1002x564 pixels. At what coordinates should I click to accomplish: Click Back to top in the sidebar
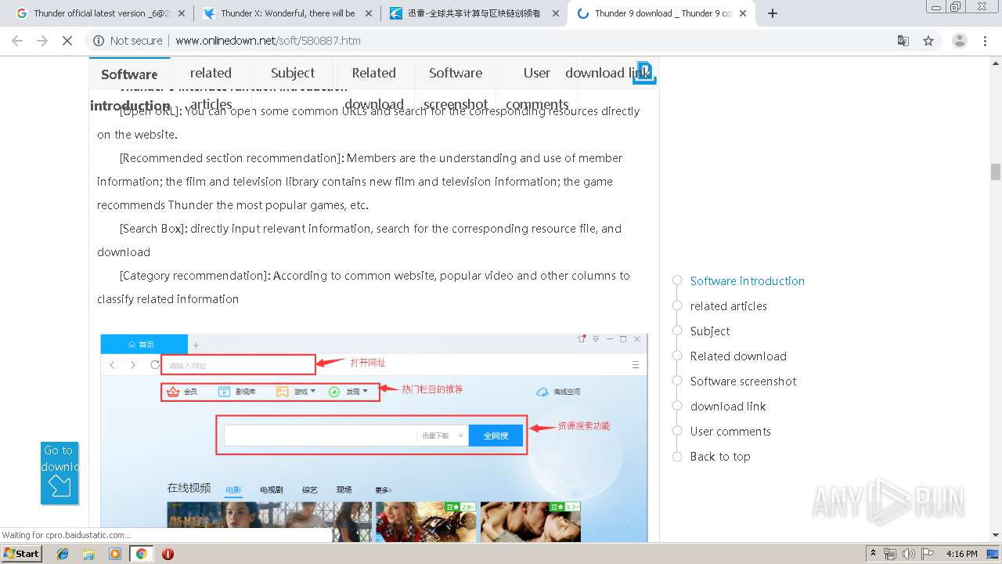coord(720,457)
